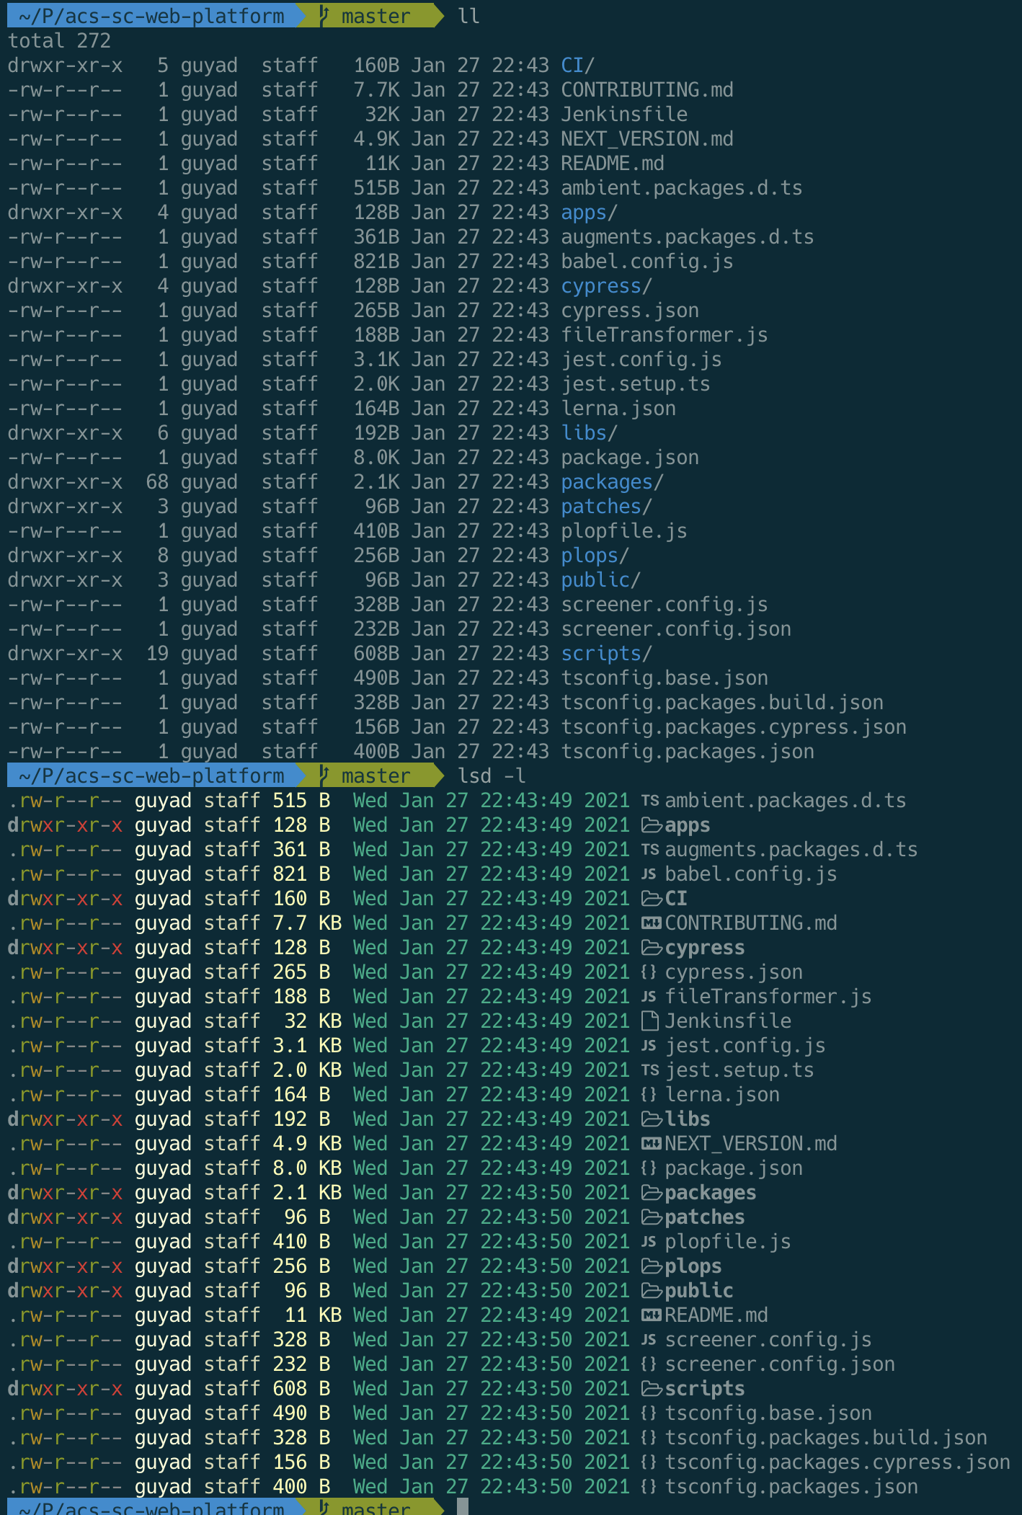Screen dimensions: 1022x1515
Task: Click the folder icon beside bold scripts
Action: click(652, 1389)
